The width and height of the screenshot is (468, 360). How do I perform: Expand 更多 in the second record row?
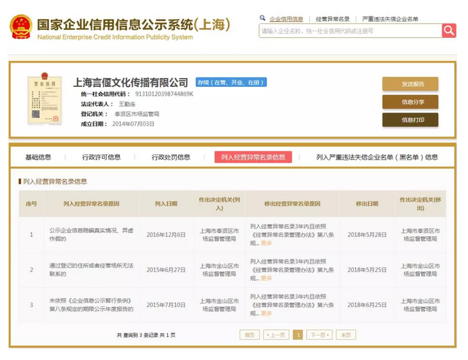tap(266, 278)
